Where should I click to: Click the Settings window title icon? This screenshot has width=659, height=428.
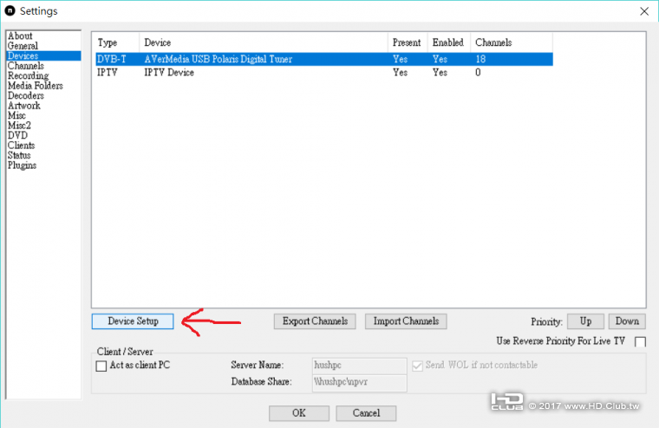[x=10, y=11]
